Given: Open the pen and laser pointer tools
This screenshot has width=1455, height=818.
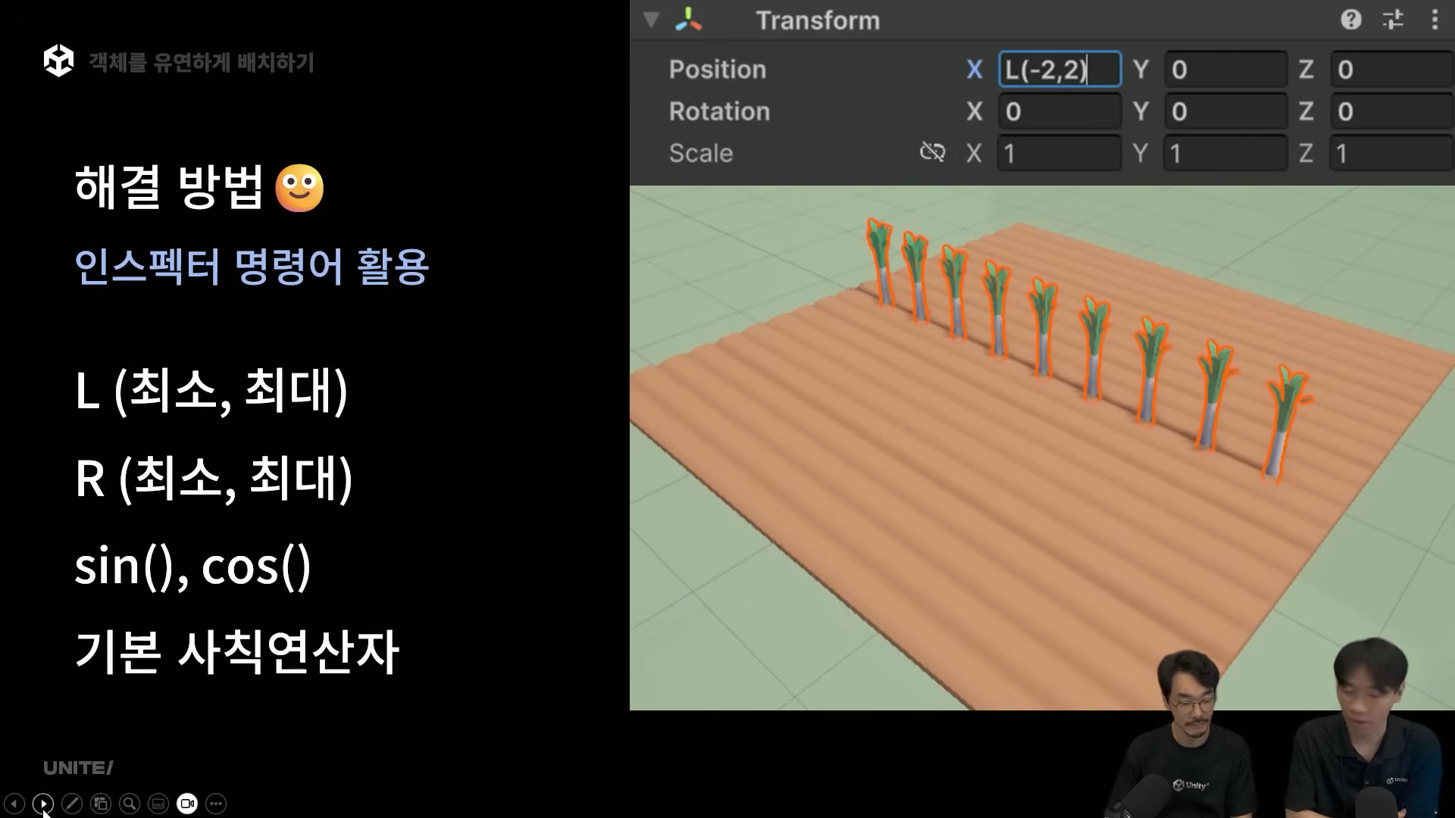Looking at the screenshot, I should coord(72,804).
